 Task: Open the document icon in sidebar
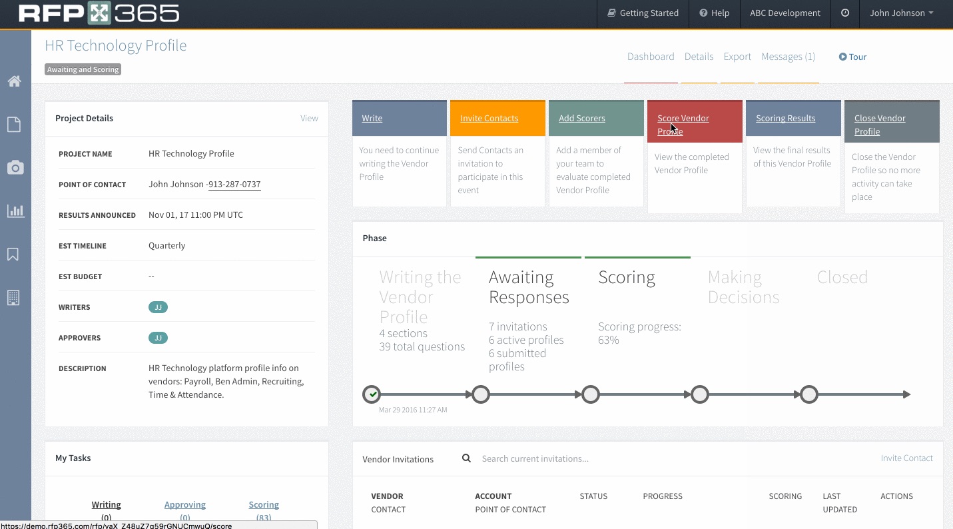point(14,125)
